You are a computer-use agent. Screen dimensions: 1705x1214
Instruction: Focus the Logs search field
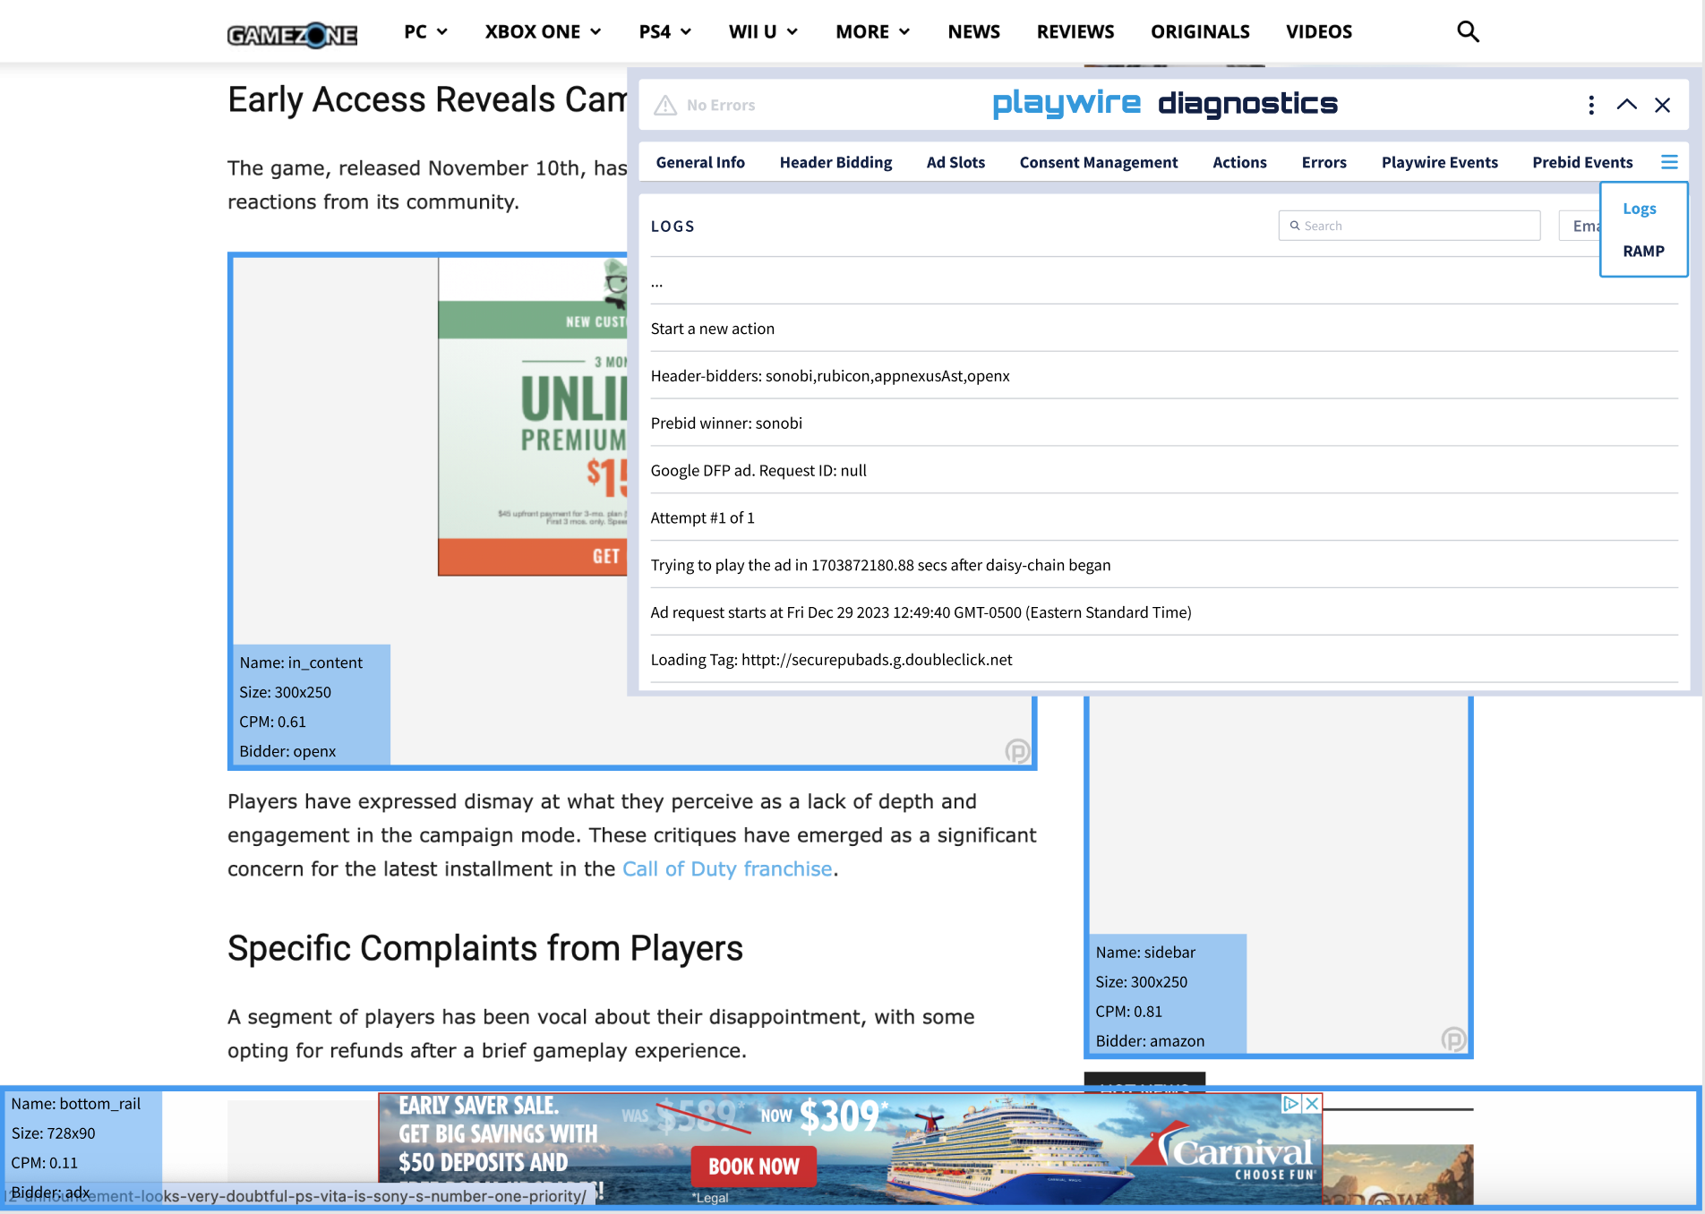pyautogui.click(x=1409, y=226)
